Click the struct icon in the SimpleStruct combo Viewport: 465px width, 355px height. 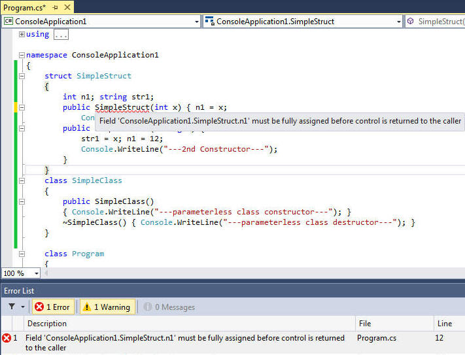(x=209, y=22)
